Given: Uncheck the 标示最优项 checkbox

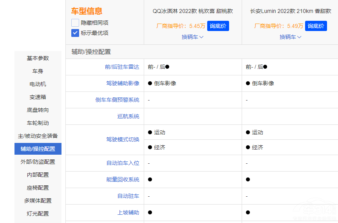Looking at the screenshot, I should coord(75,33).
